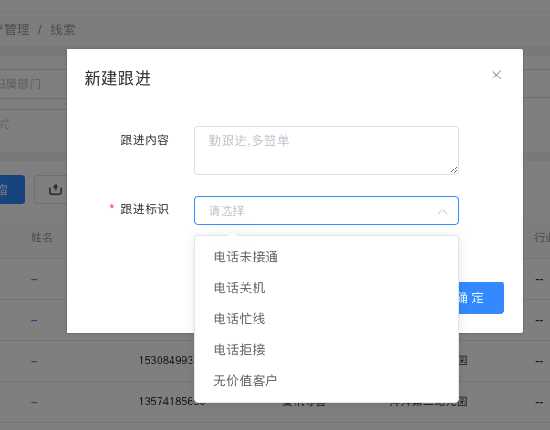Click the 行业 column header
Viewport: 550px width, 430px height.
541,238
